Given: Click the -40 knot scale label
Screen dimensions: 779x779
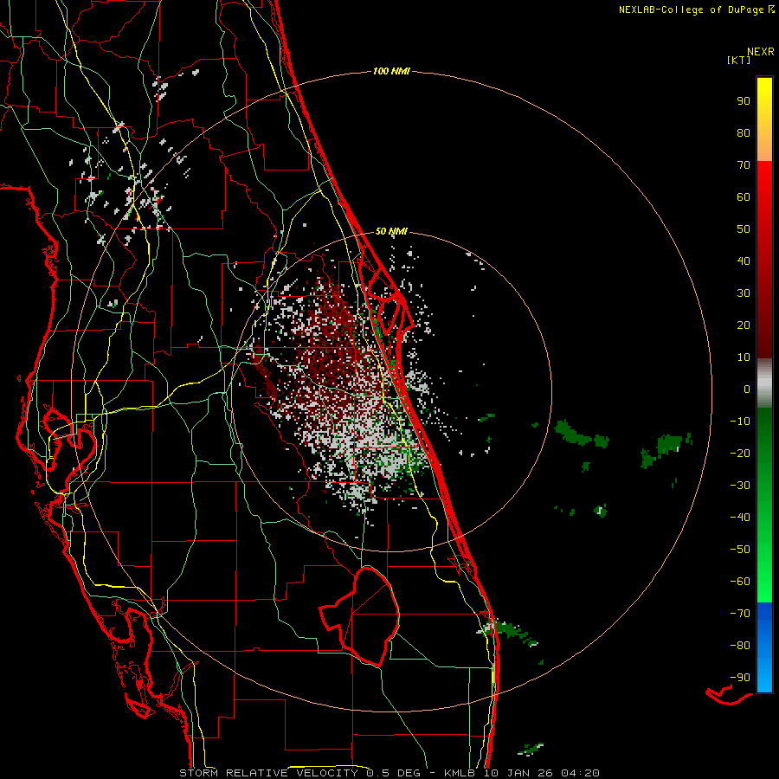Looking at the screenshot, I should [740, 518].
